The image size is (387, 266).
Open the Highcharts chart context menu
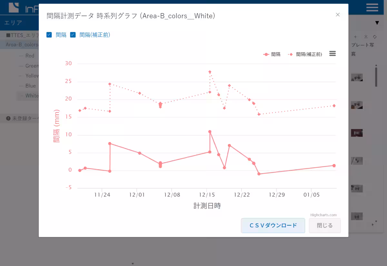pos(332,54)
